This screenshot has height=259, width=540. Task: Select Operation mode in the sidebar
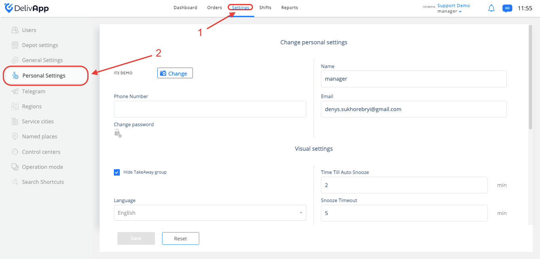[43, 167]
